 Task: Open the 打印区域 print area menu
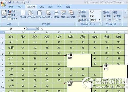coord(48,15)
